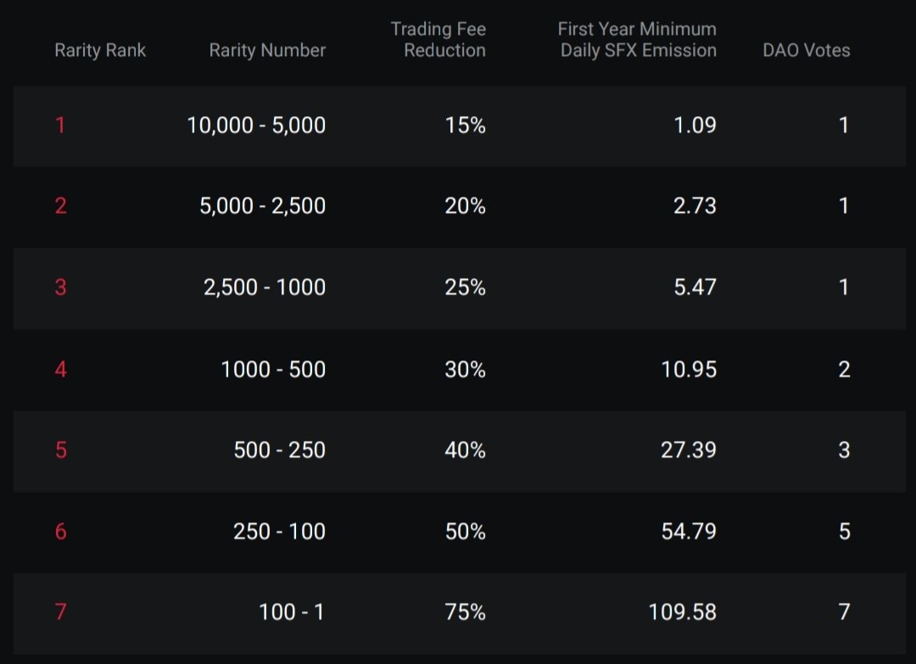The image size is (916, 664).
Task: Select the 40% fee reduction cell
Action: click(x=465, y=449)
